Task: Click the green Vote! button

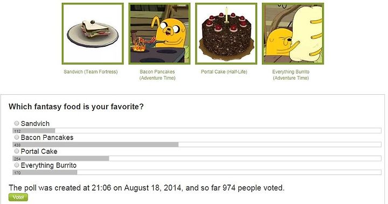Action: tap(18, 198)
